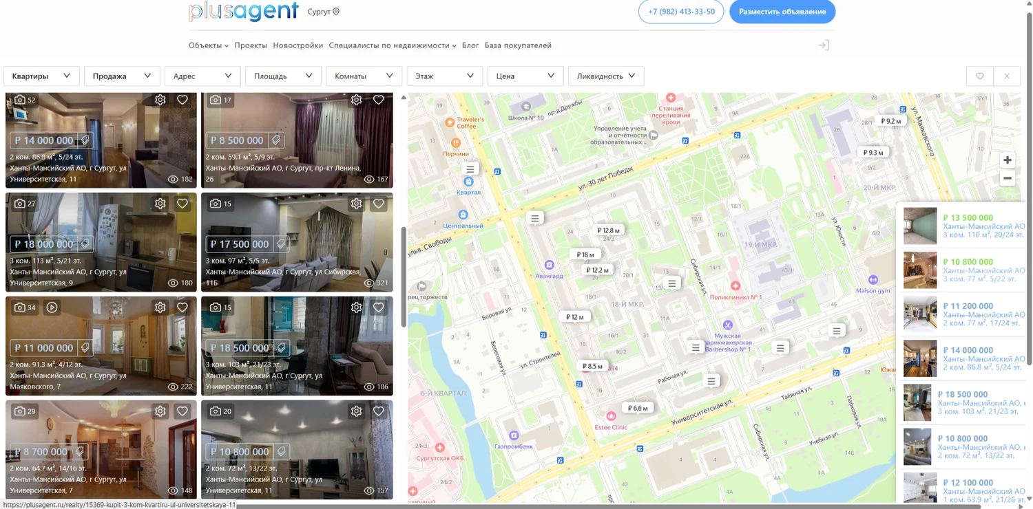Expand the Квартиры dropdown
This screenshot has height=509, width=1033.
tap(41, 76)
